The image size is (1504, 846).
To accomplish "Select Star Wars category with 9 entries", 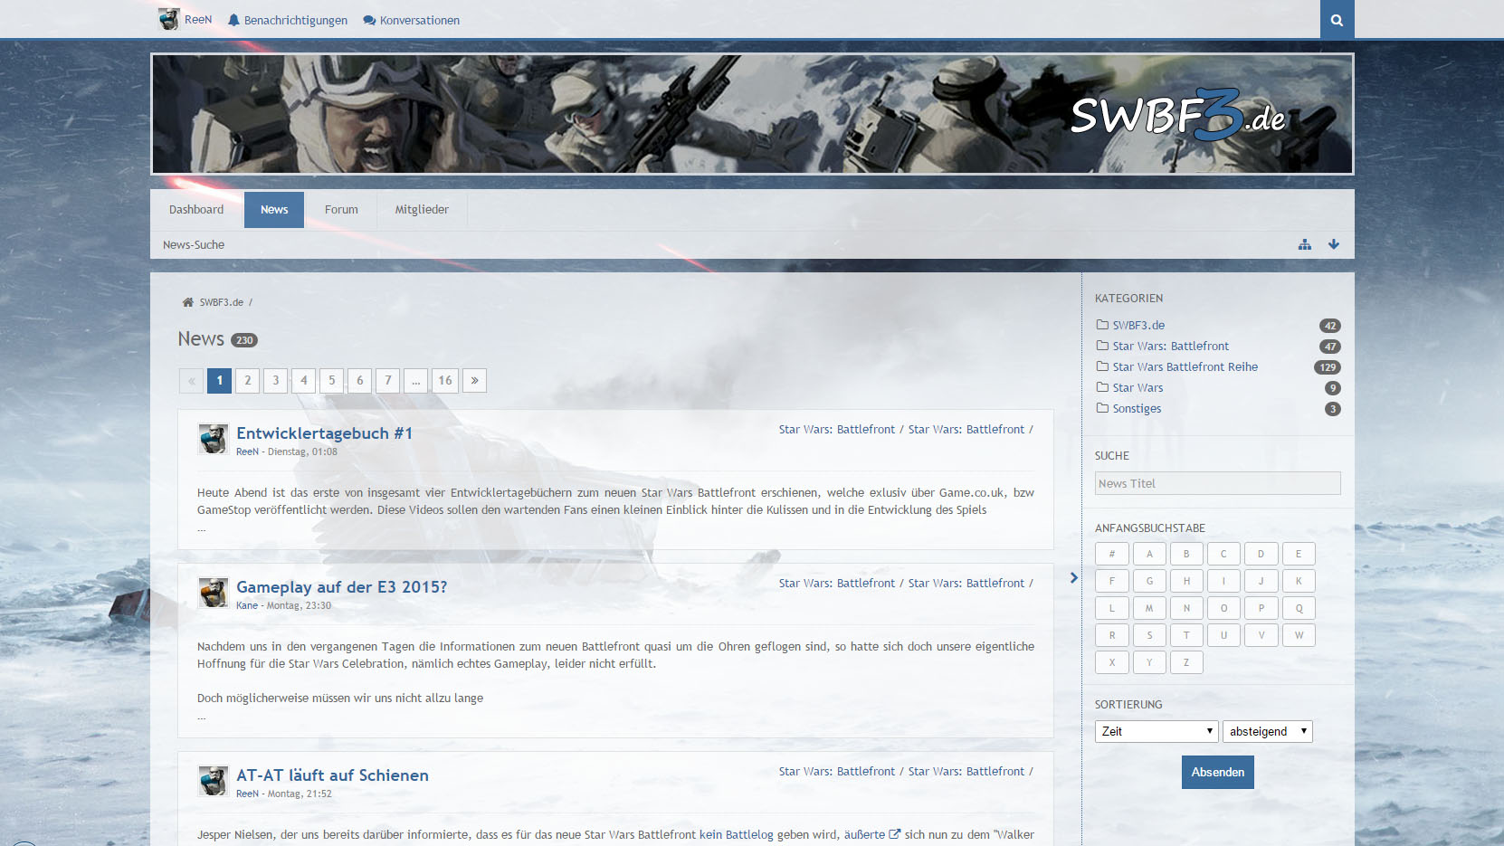I will click(1138, 387).
